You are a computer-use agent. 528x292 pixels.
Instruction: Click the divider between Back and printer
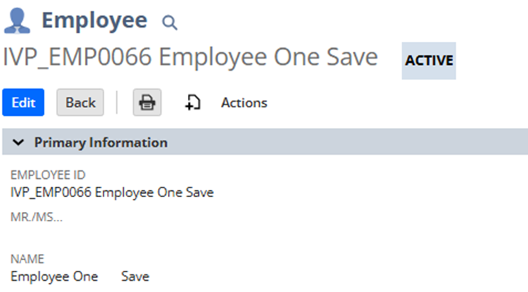117,103
